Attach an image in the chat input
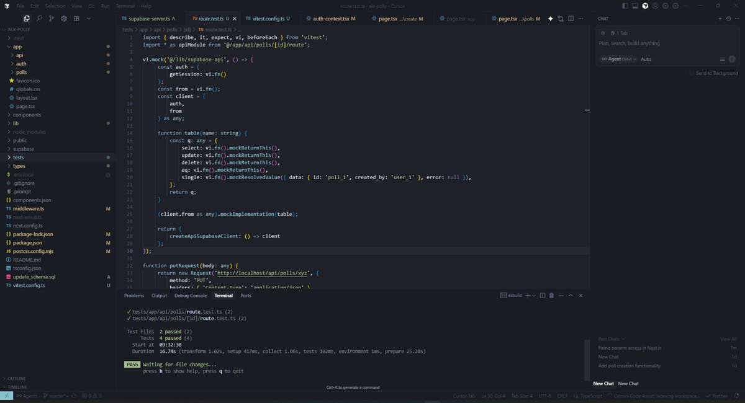The height and width of the screenshot is (403, 745). [723, 59]
